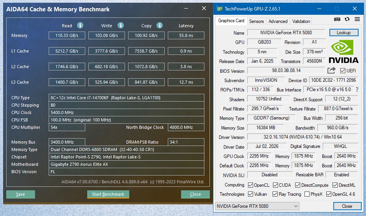The height and width of the screenshot is (216, 366).
Task: Open the GPU-Z hamburger menu
Action: click(357, 19)
